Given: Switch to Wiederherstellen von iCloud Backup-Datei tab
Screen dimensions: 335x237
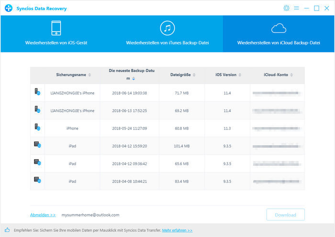Looking at the screenshot, I should coord(279,34).
